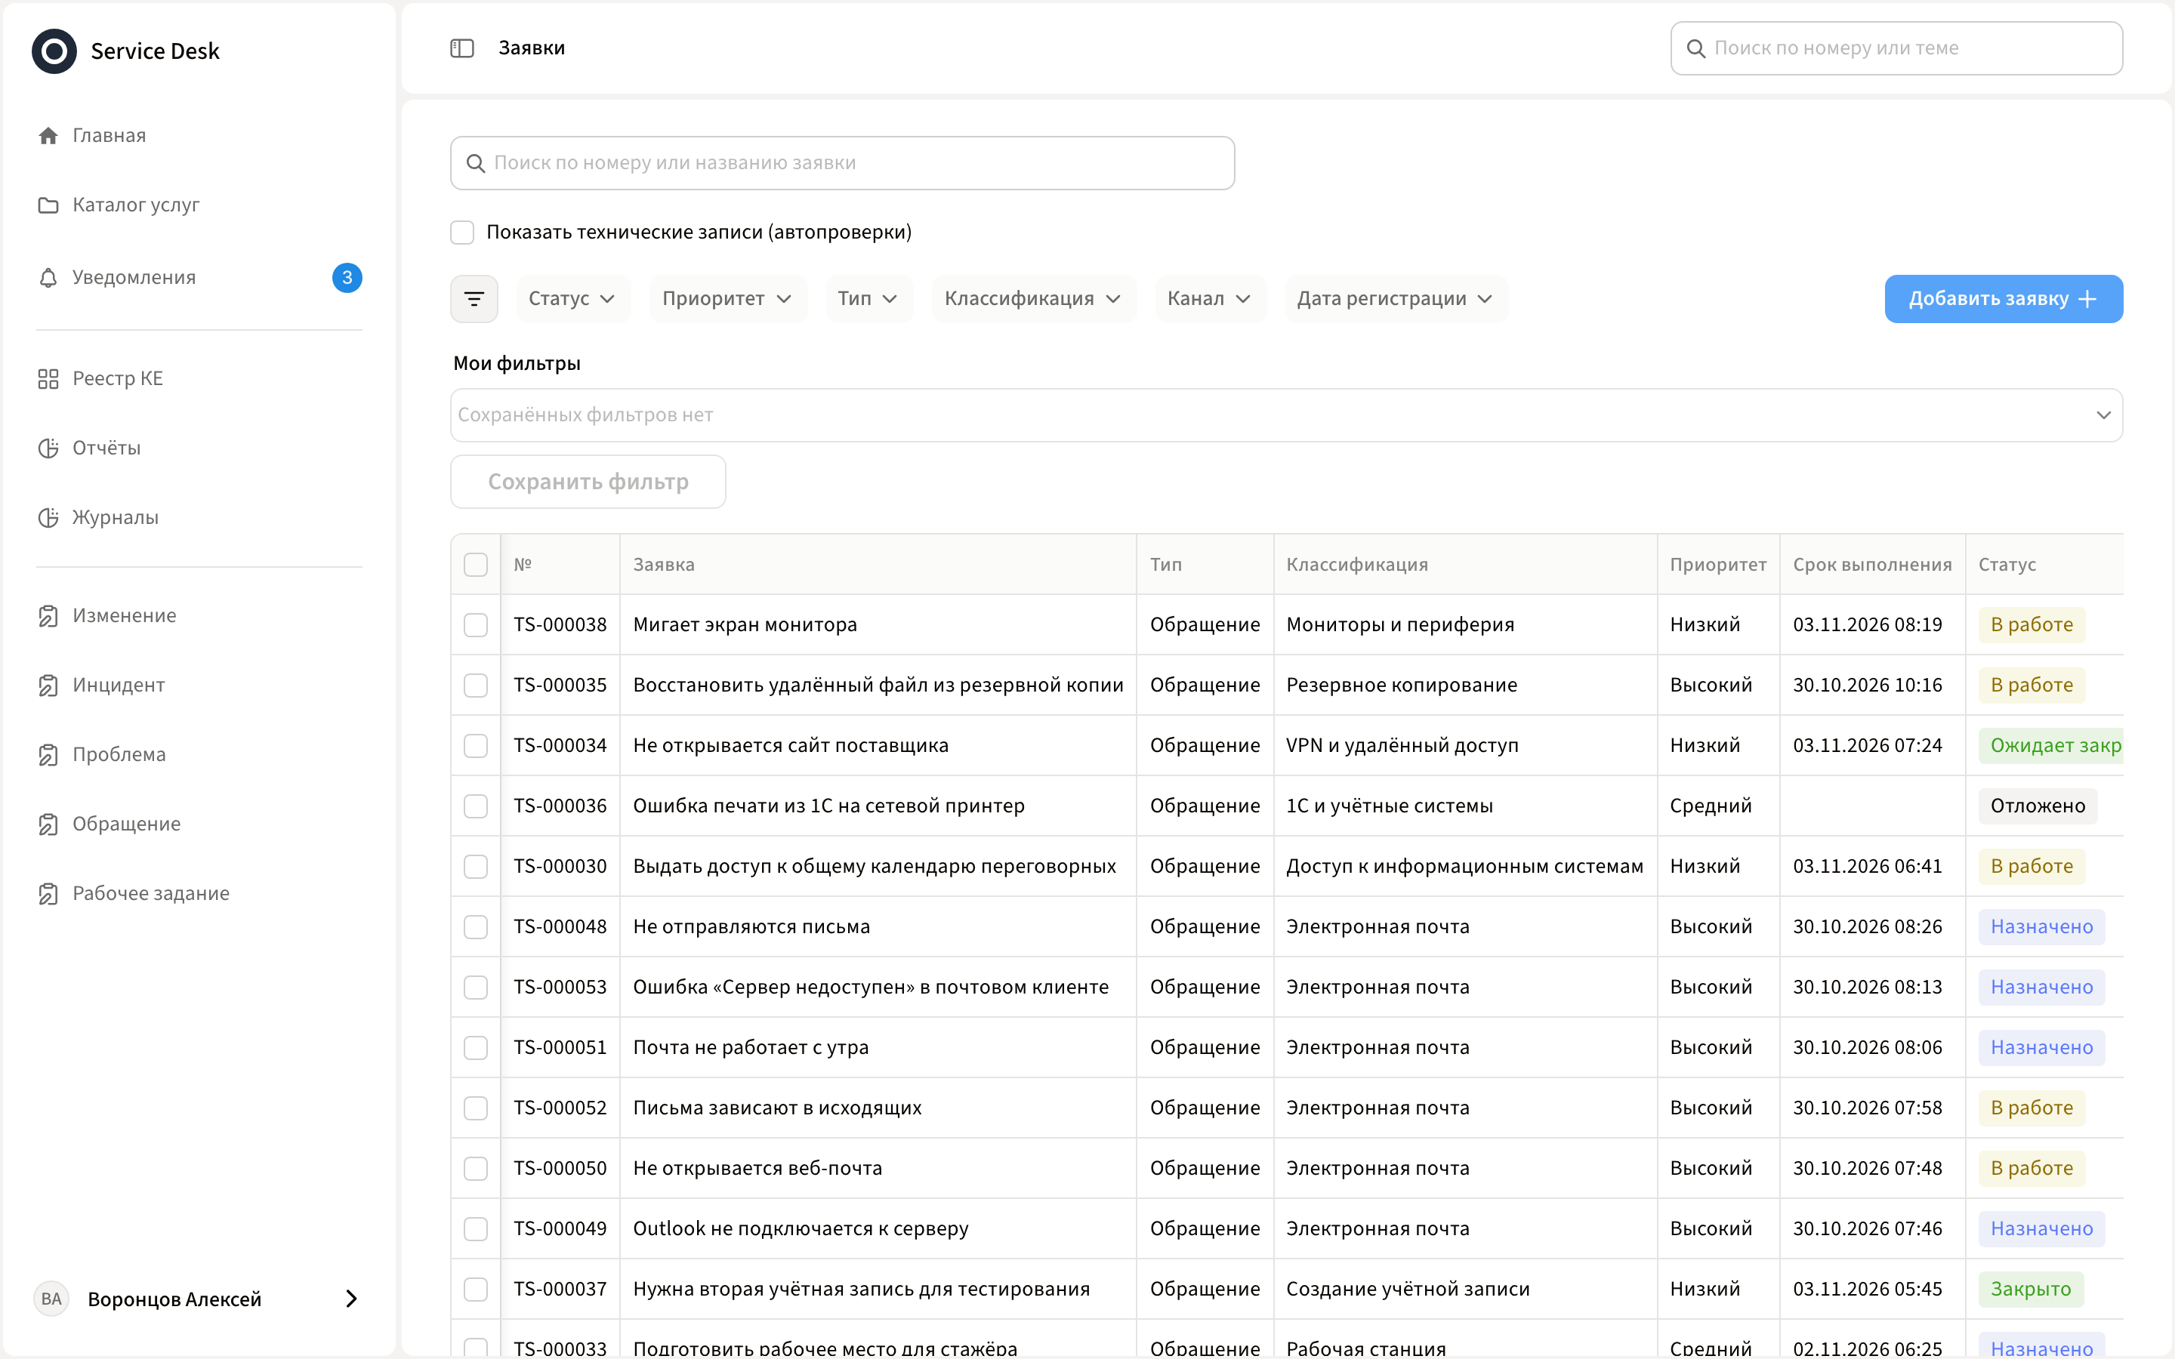Image resolution: width=2175 pixels, height=1359 pixels.
Task: Click Ожидает закр status of TS-000034
Action: click(x=2051, y=745)
